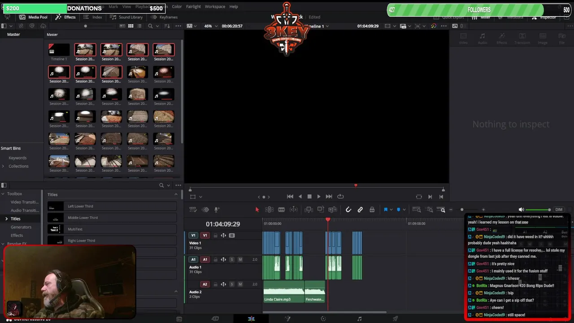The height and width of the screenshot is (323, 574).
Task: Solo the Audio 1 track
Action: [x=231, y=259]
